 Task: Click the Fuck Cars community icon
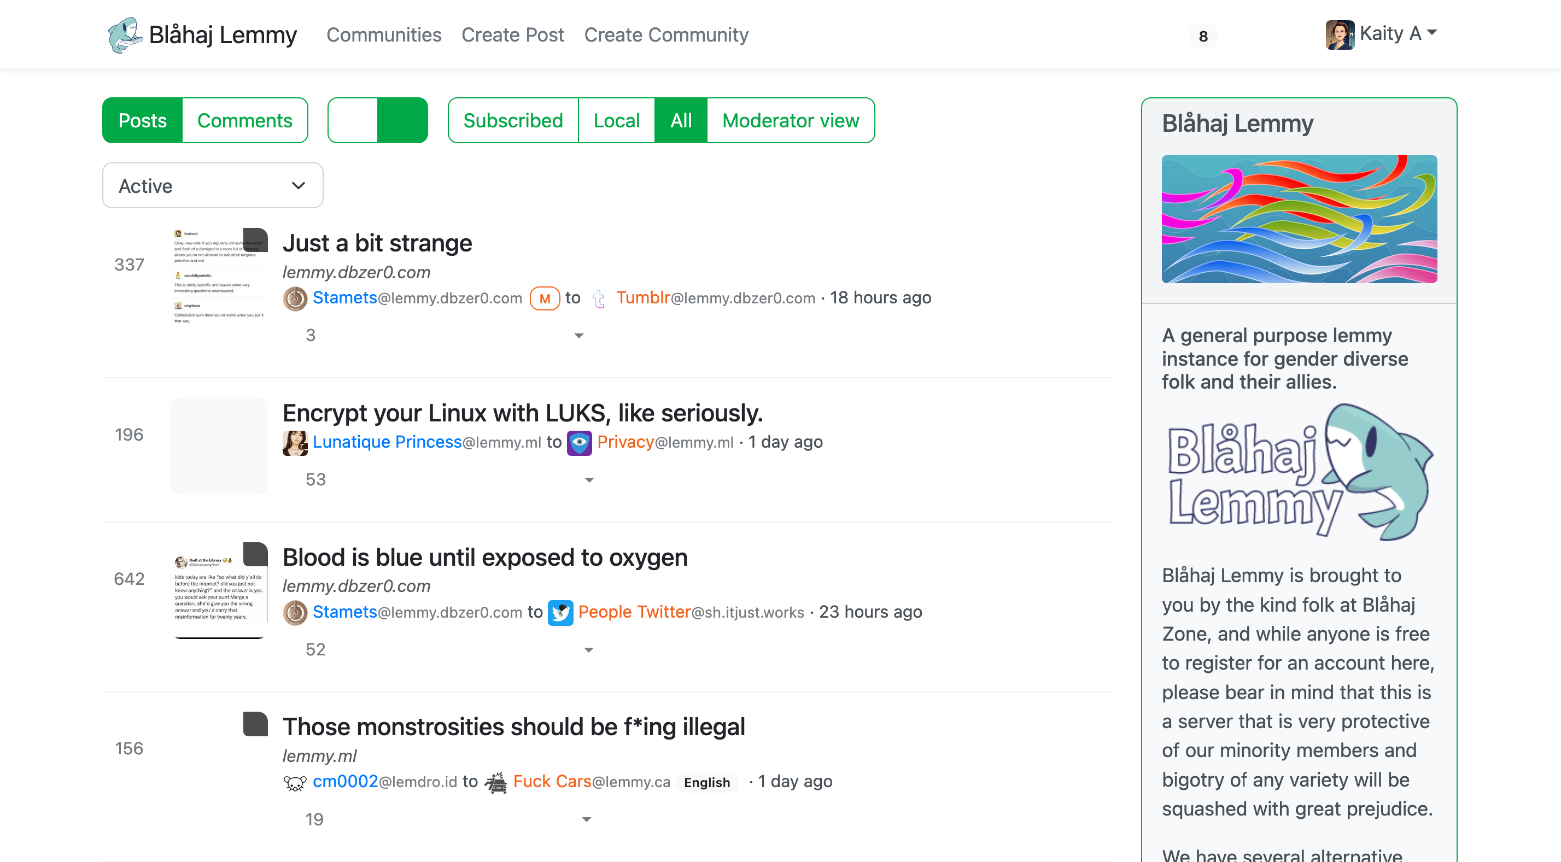496,782
